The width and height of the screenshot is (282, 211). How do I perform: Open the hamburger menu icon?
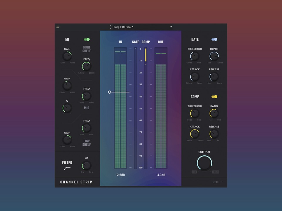point(58,27)
